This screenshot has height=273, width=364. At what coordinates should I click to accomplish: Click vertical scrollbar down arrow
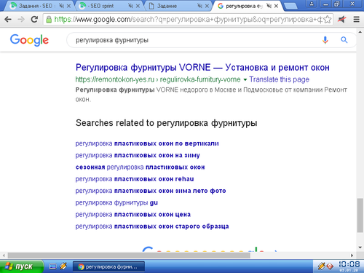[x=360, y=248]
